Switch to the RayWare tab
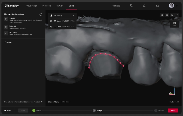Image resolution: width=183 pixels, height=116 pixels. 60,6
